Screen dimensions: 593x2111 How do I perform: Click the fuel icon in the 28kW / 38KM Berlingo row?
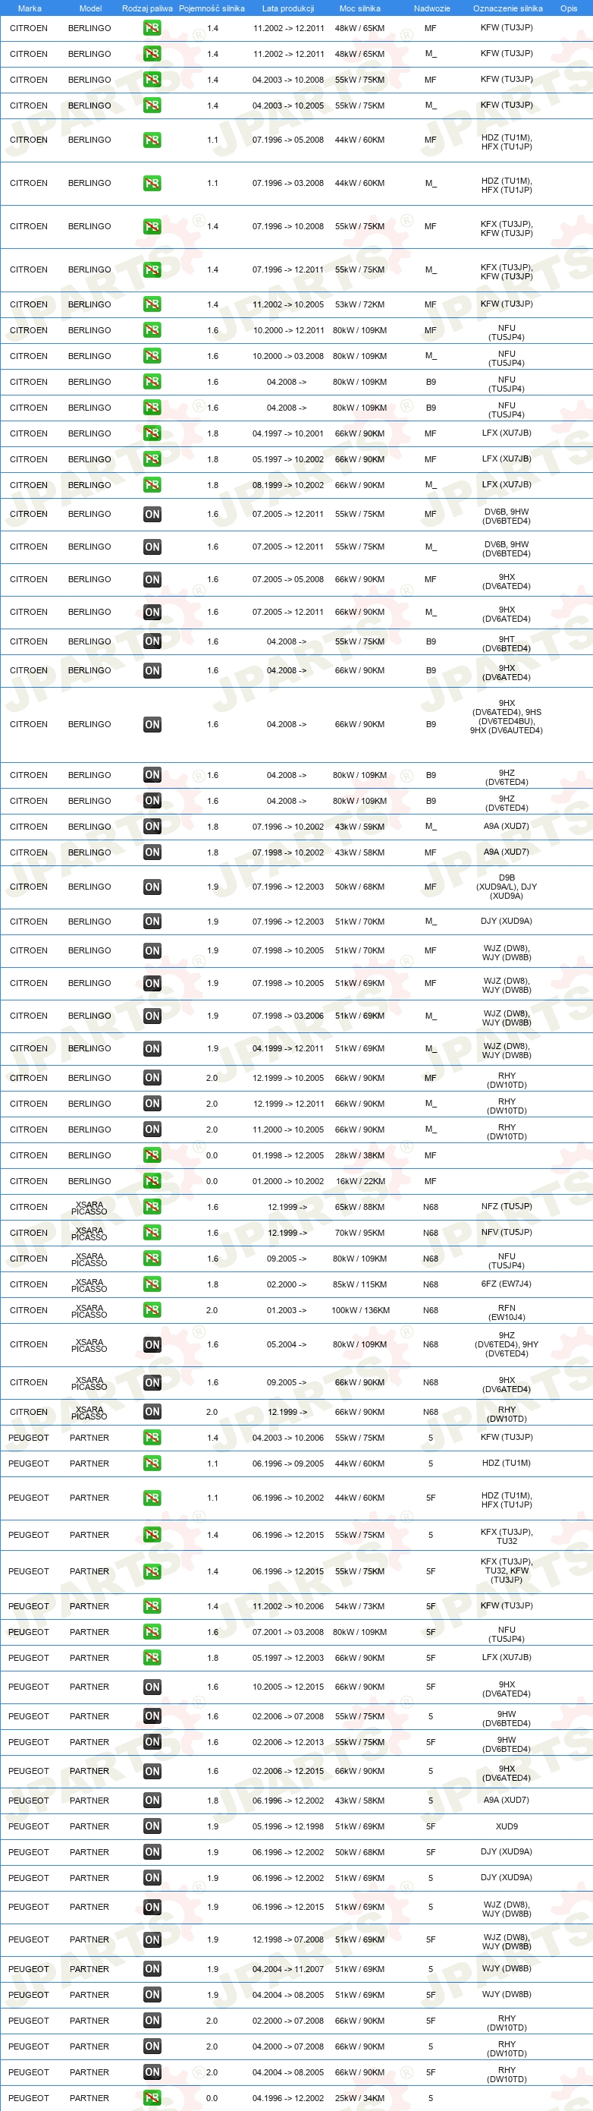[152, 1155]
